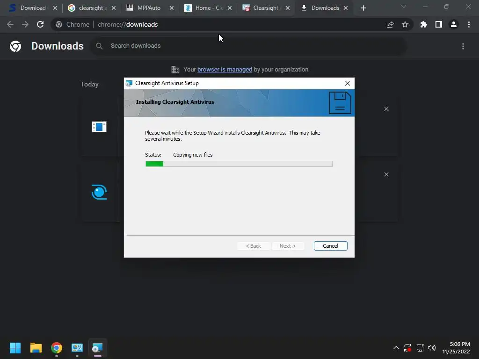This screenshot has width=479, height=359.
Task: Reload the downloads page
Action: coord(40,24)
